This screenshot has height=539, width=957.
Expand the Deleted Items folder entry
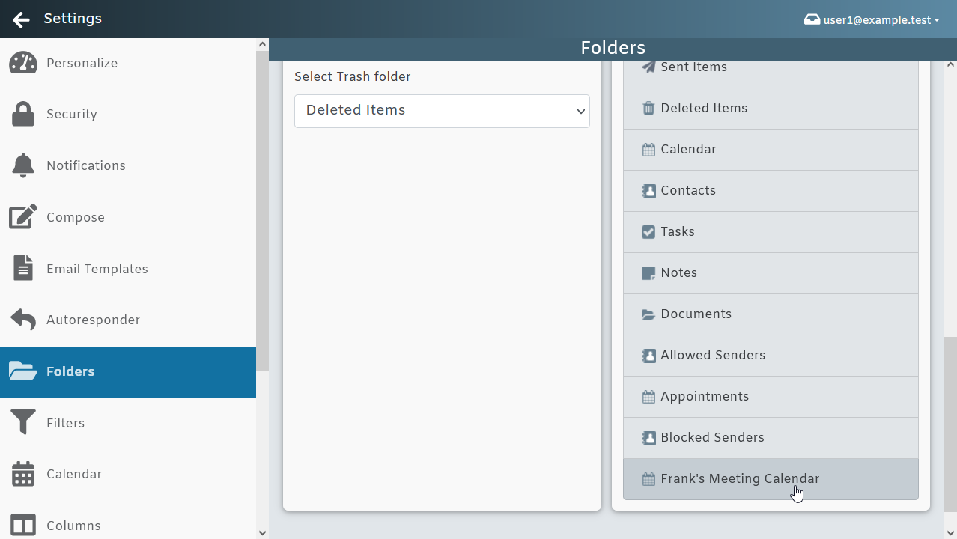click(x=771, y=108)
